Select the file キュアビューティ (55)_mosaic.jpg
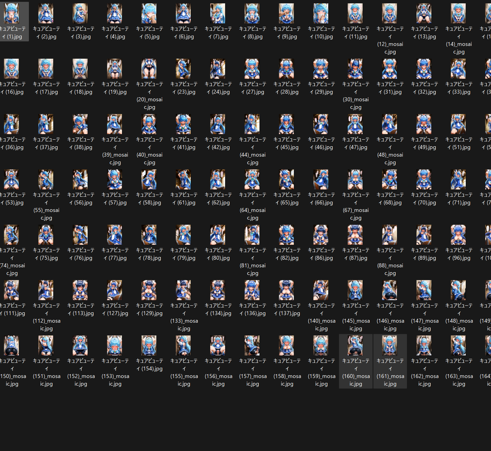 46,195
